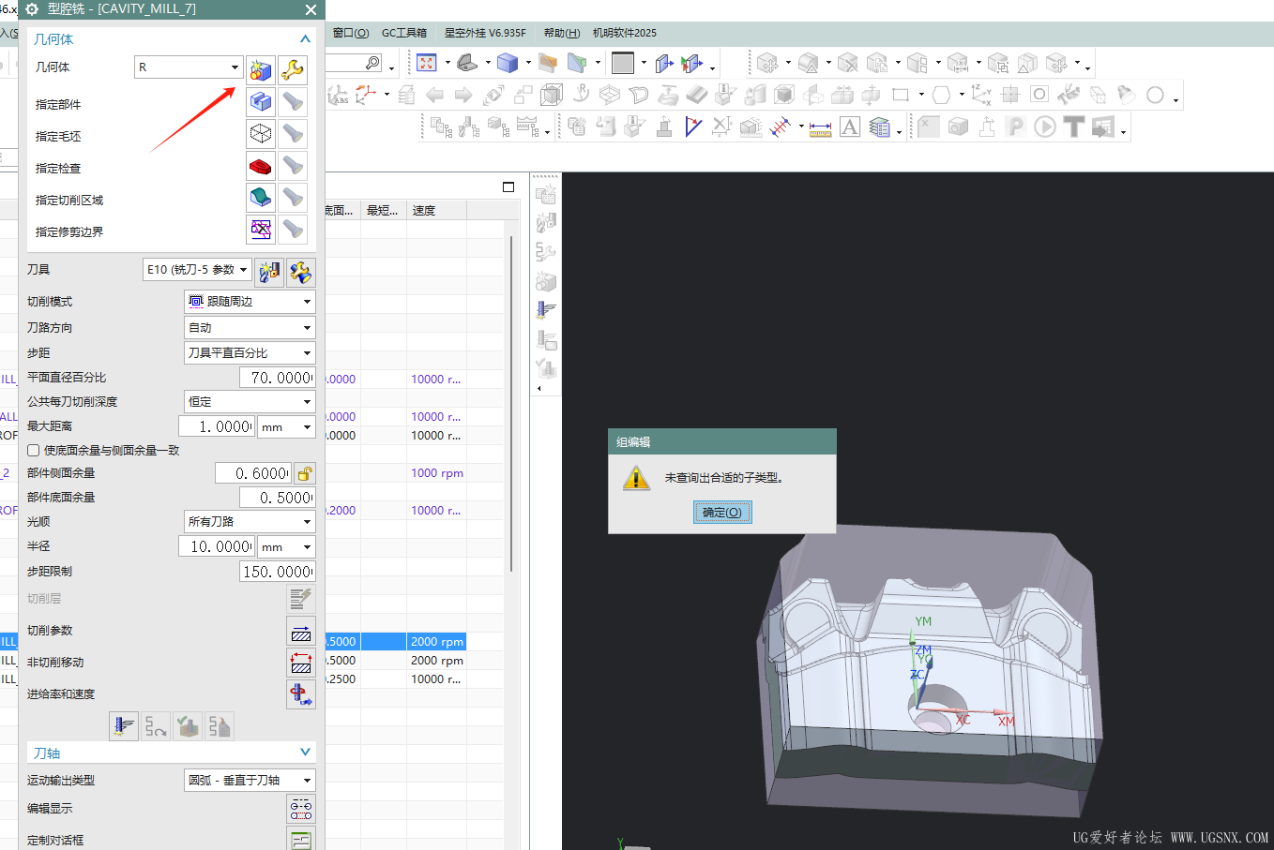Click the maximum distance (最大距离) value field
Image resolution: width=1274 pixels, height=850 pixels.
coord(219,426)
